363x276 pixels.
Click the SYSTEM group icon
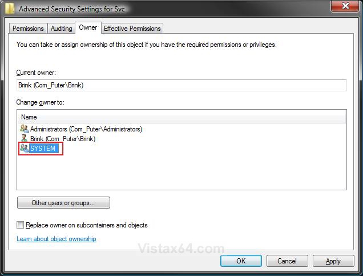click(25, 148)
